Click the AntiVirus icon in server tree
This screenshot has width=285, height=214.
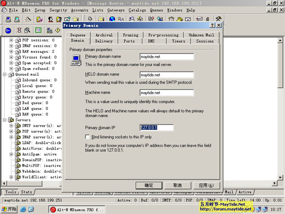18,149
